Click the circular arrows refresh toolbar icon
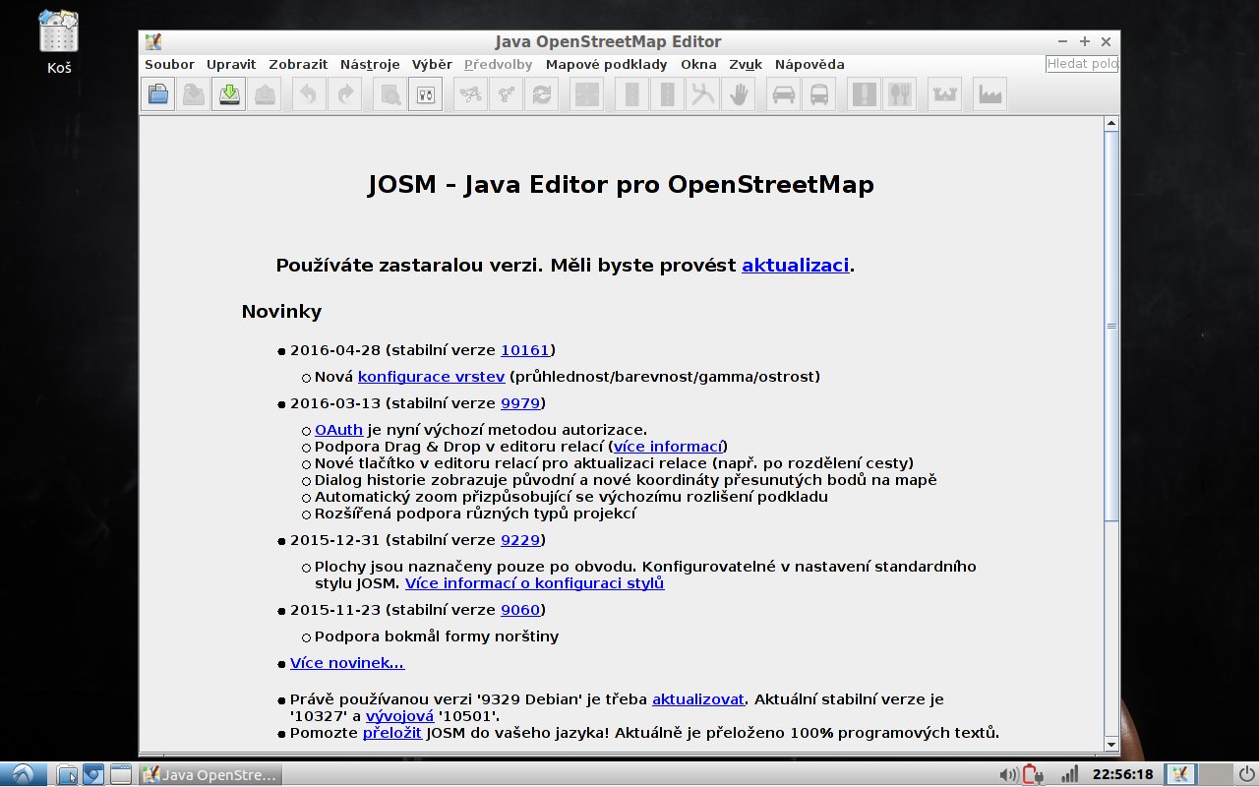 coord(541,94)
